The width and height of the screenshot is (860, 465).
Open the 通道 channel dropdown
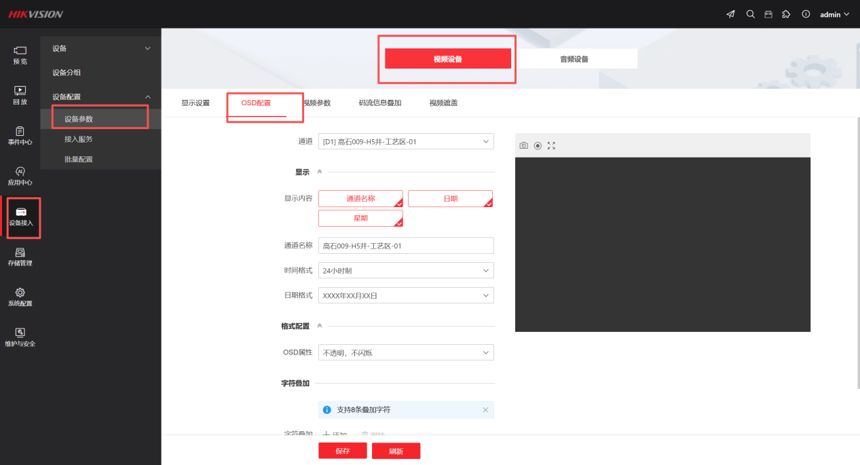[406, 141]
